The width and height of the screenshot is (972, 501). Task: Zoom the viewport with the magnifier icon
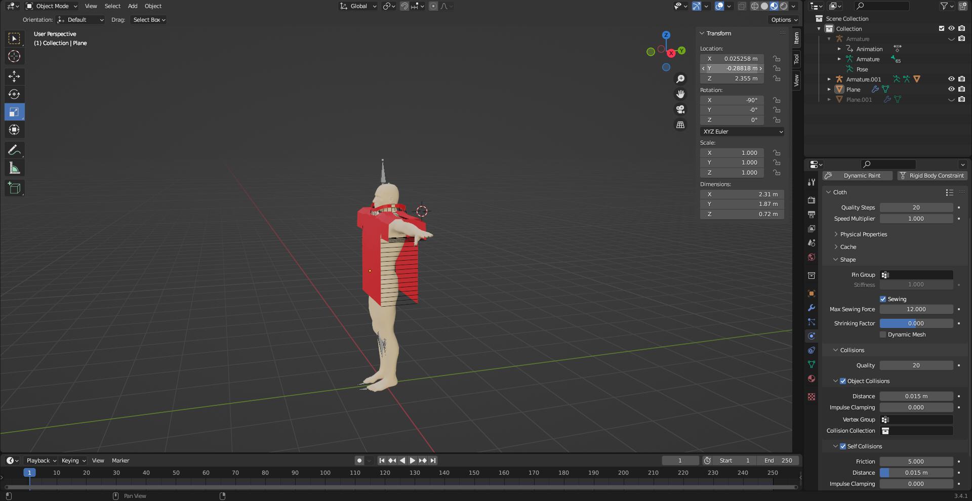point(680,79)
